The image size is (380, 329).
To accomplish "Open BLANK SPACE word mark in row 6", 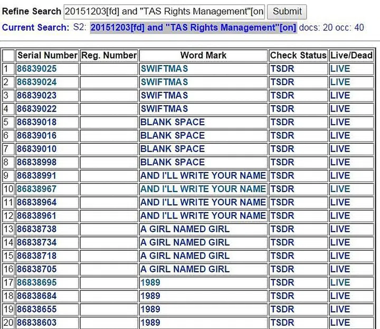I will 173,136.
